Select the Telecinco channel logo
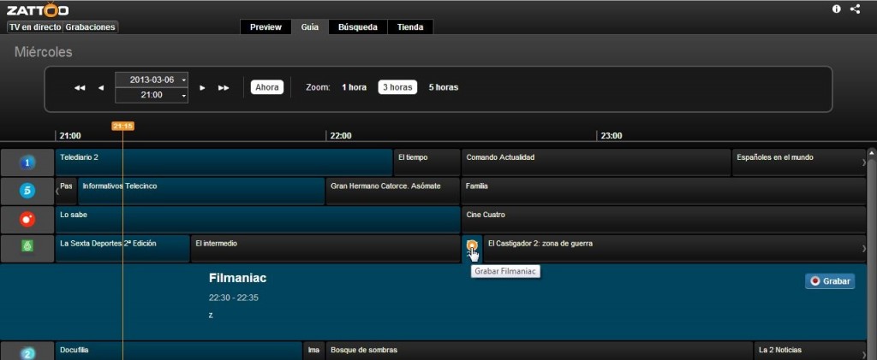 pos(27,191)
